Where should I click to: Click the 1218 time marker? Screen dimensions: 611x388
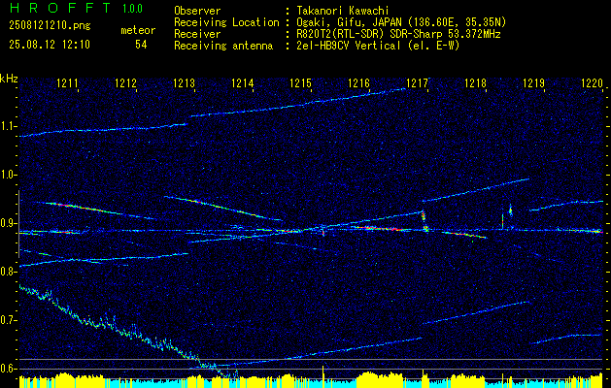(x=475, y=82)
